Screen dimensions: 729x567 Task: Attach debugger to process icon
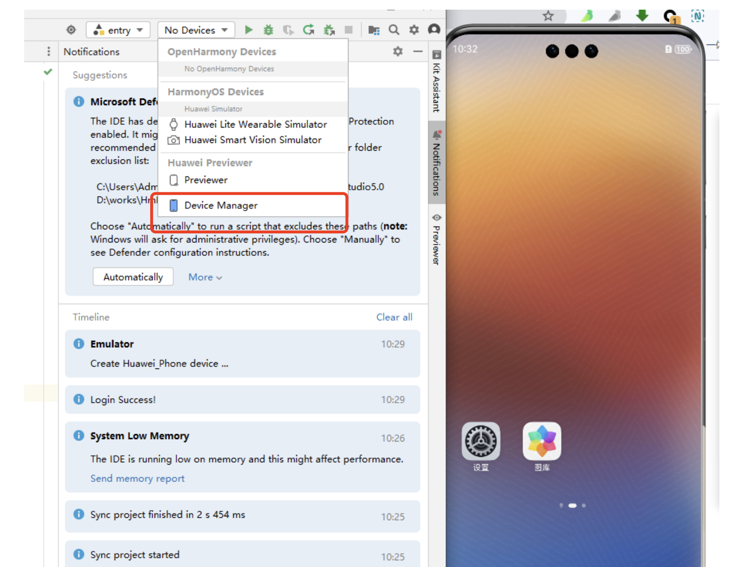click(329, 30)
